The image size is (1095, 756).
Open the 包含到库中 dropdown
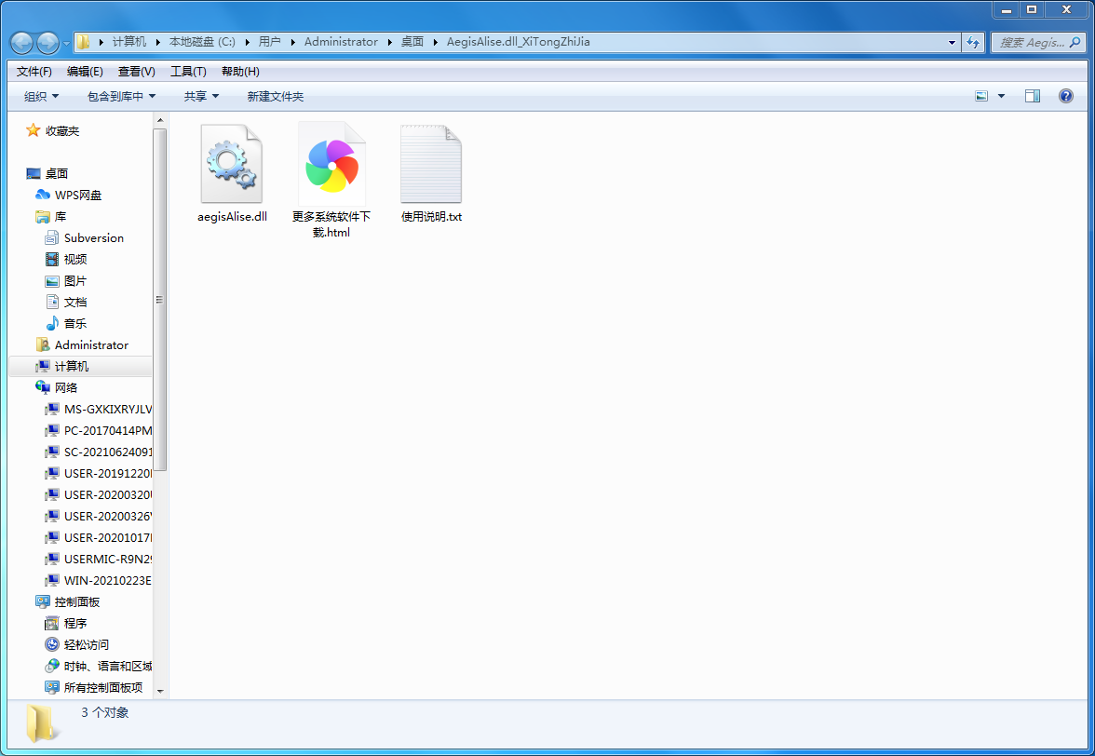pos(121,96)
